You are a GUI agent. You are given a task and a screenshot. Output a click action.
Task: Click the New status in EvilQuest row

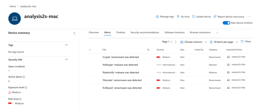tap(182, 88)
